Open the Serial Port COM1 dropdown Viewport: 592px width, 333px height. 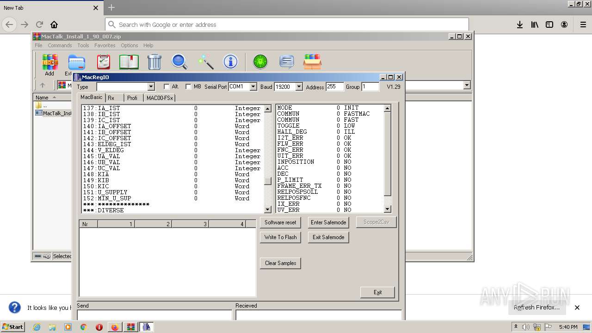click(253, 86)
